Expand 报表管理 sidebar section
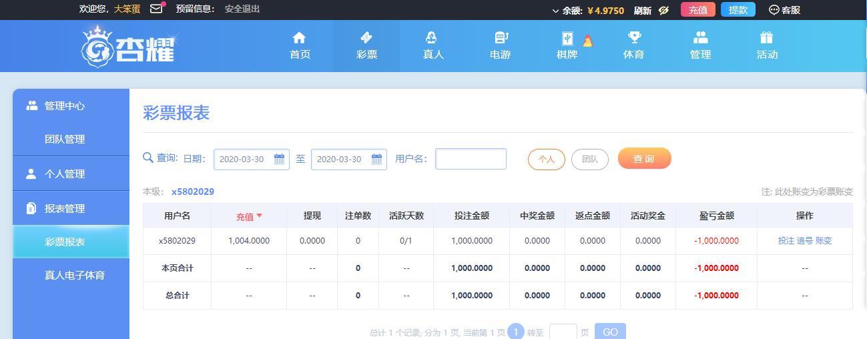The height and width of the screenshot is (339, 867). click(x=65, y=208)
